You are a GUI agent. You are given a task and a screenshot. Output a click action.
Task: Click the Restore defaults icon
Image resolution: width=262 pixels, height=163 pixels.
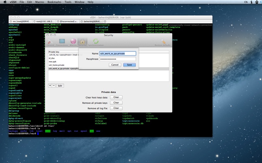pos(162,42)
